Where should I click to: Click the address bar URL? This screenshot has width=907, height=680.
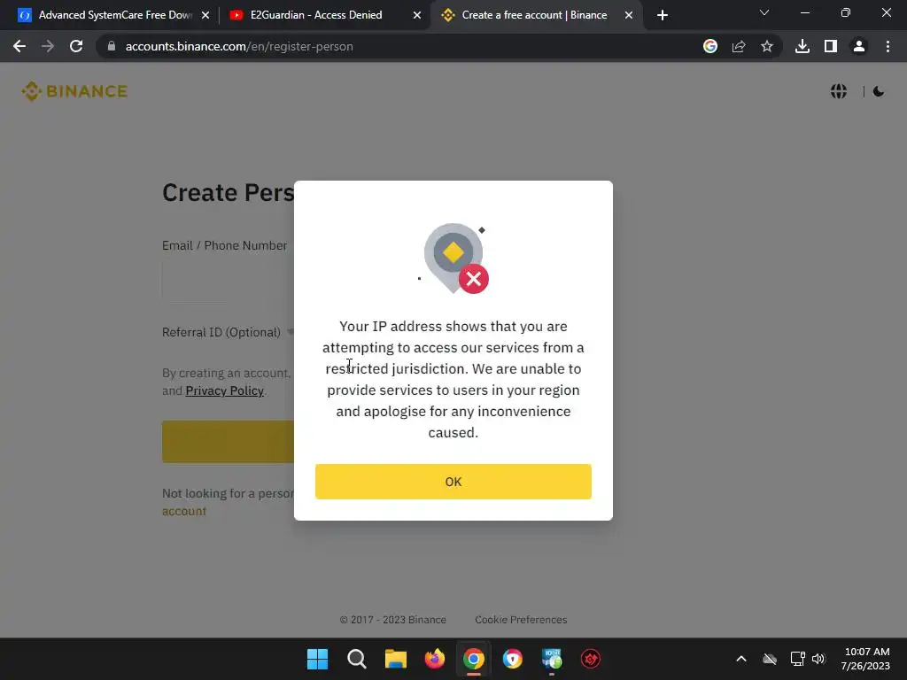click(239, 46)
